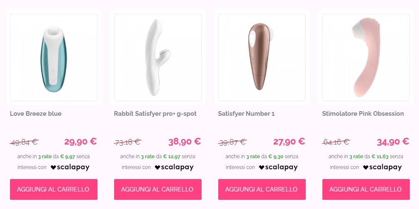Add Love Breeze blue to cart
Screen dimensions: 419x209
54,189
